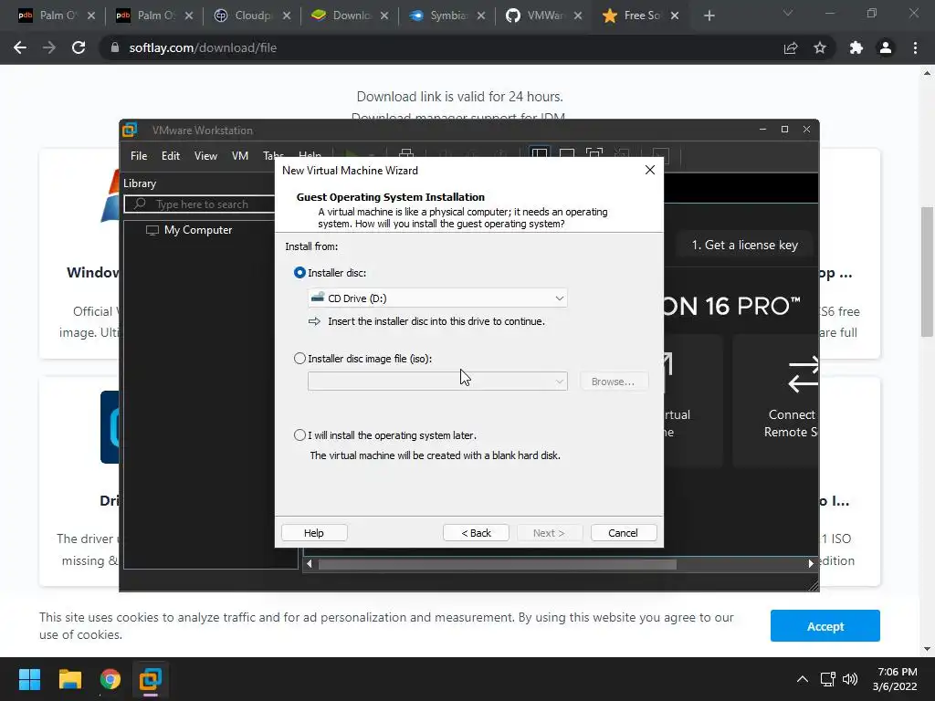Bookmark this page with the star icon
The width and height of the screenshot is (935, 701).
[820, 47]
